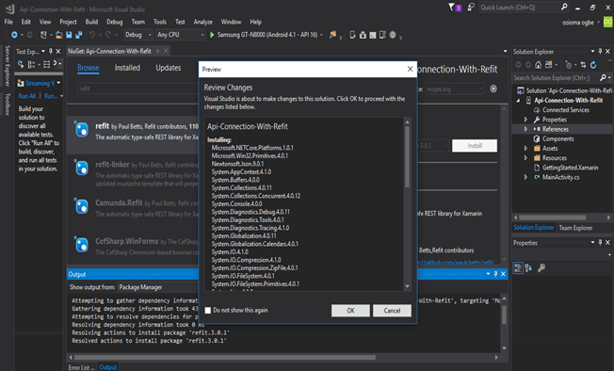Switch to the Installed tab in NuGet
The height and width of the screenshot is (371, 614).
[127, 68]
